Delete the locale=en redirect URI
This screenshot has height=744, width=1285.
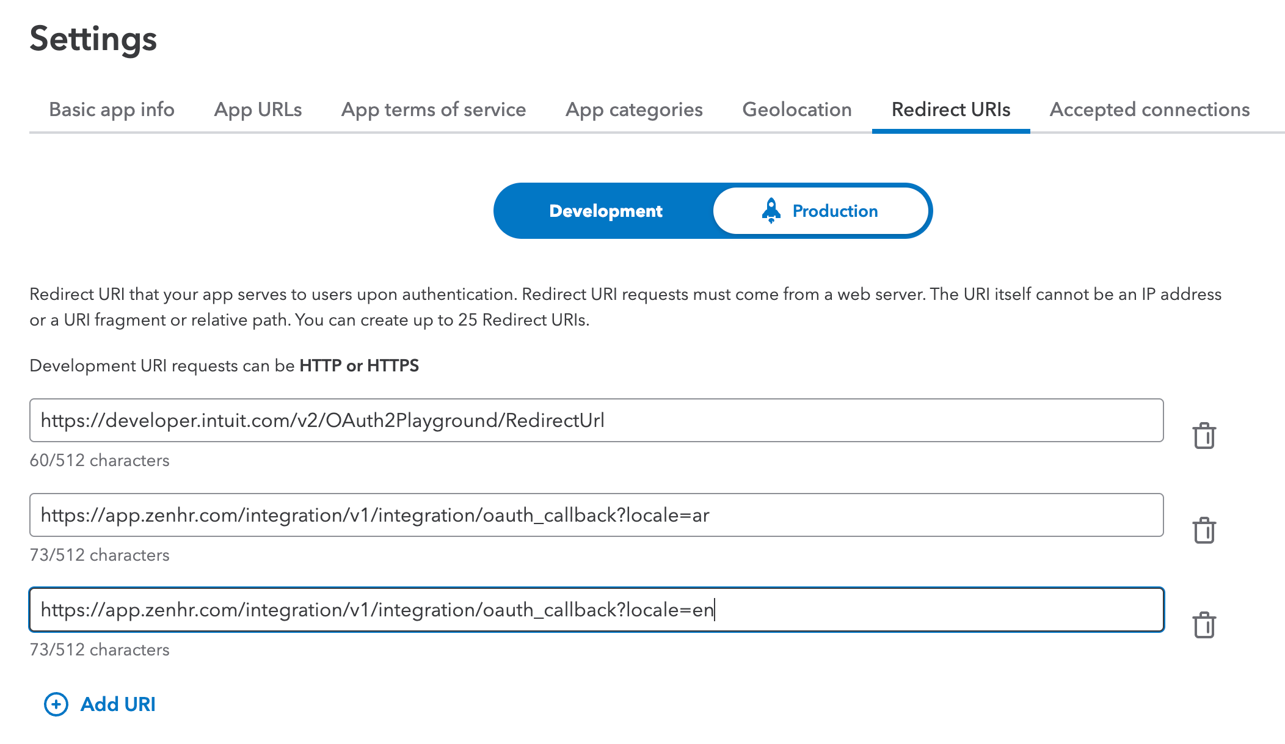(x=1204, y=625)
